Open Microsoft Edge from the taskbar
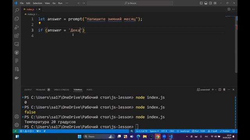250x140 pixels. click(138, 136)
